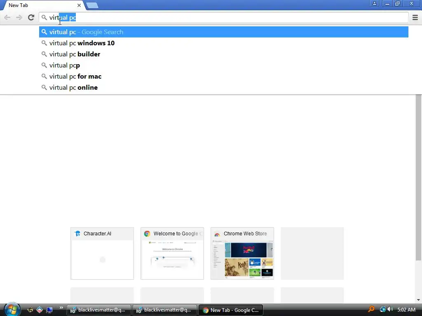
Task: Pick the 'virtual pc windows 10' suggestion
Action: tap(224, 43)
